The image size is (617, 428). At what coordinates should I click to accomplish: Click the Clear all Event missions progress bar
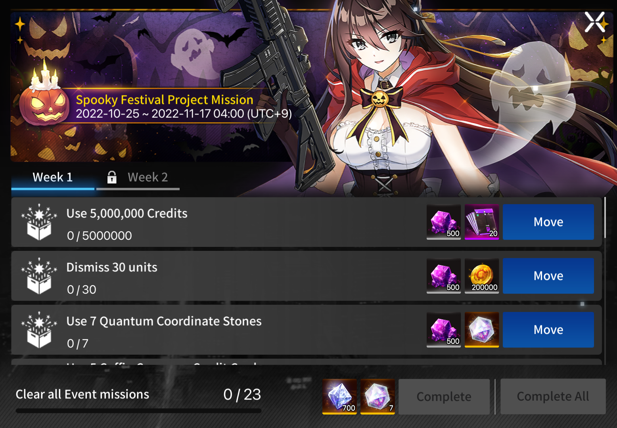coord(138,411)
